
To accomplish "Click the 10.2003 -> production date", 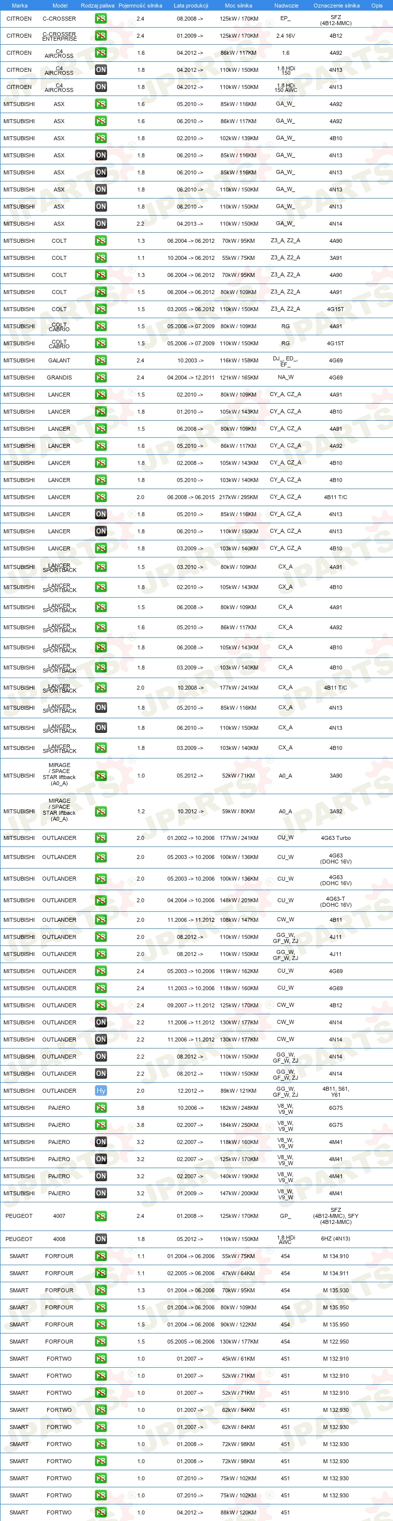I will [190, 360].
